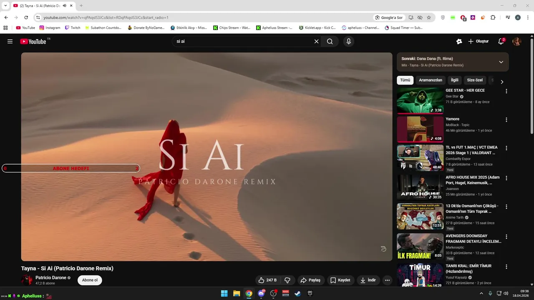
Task: Open Discord from the taskbar
Action: click(x=261, y=293)
